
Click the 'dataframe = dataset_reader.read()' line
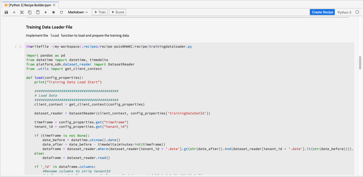(x=76, y=158)
